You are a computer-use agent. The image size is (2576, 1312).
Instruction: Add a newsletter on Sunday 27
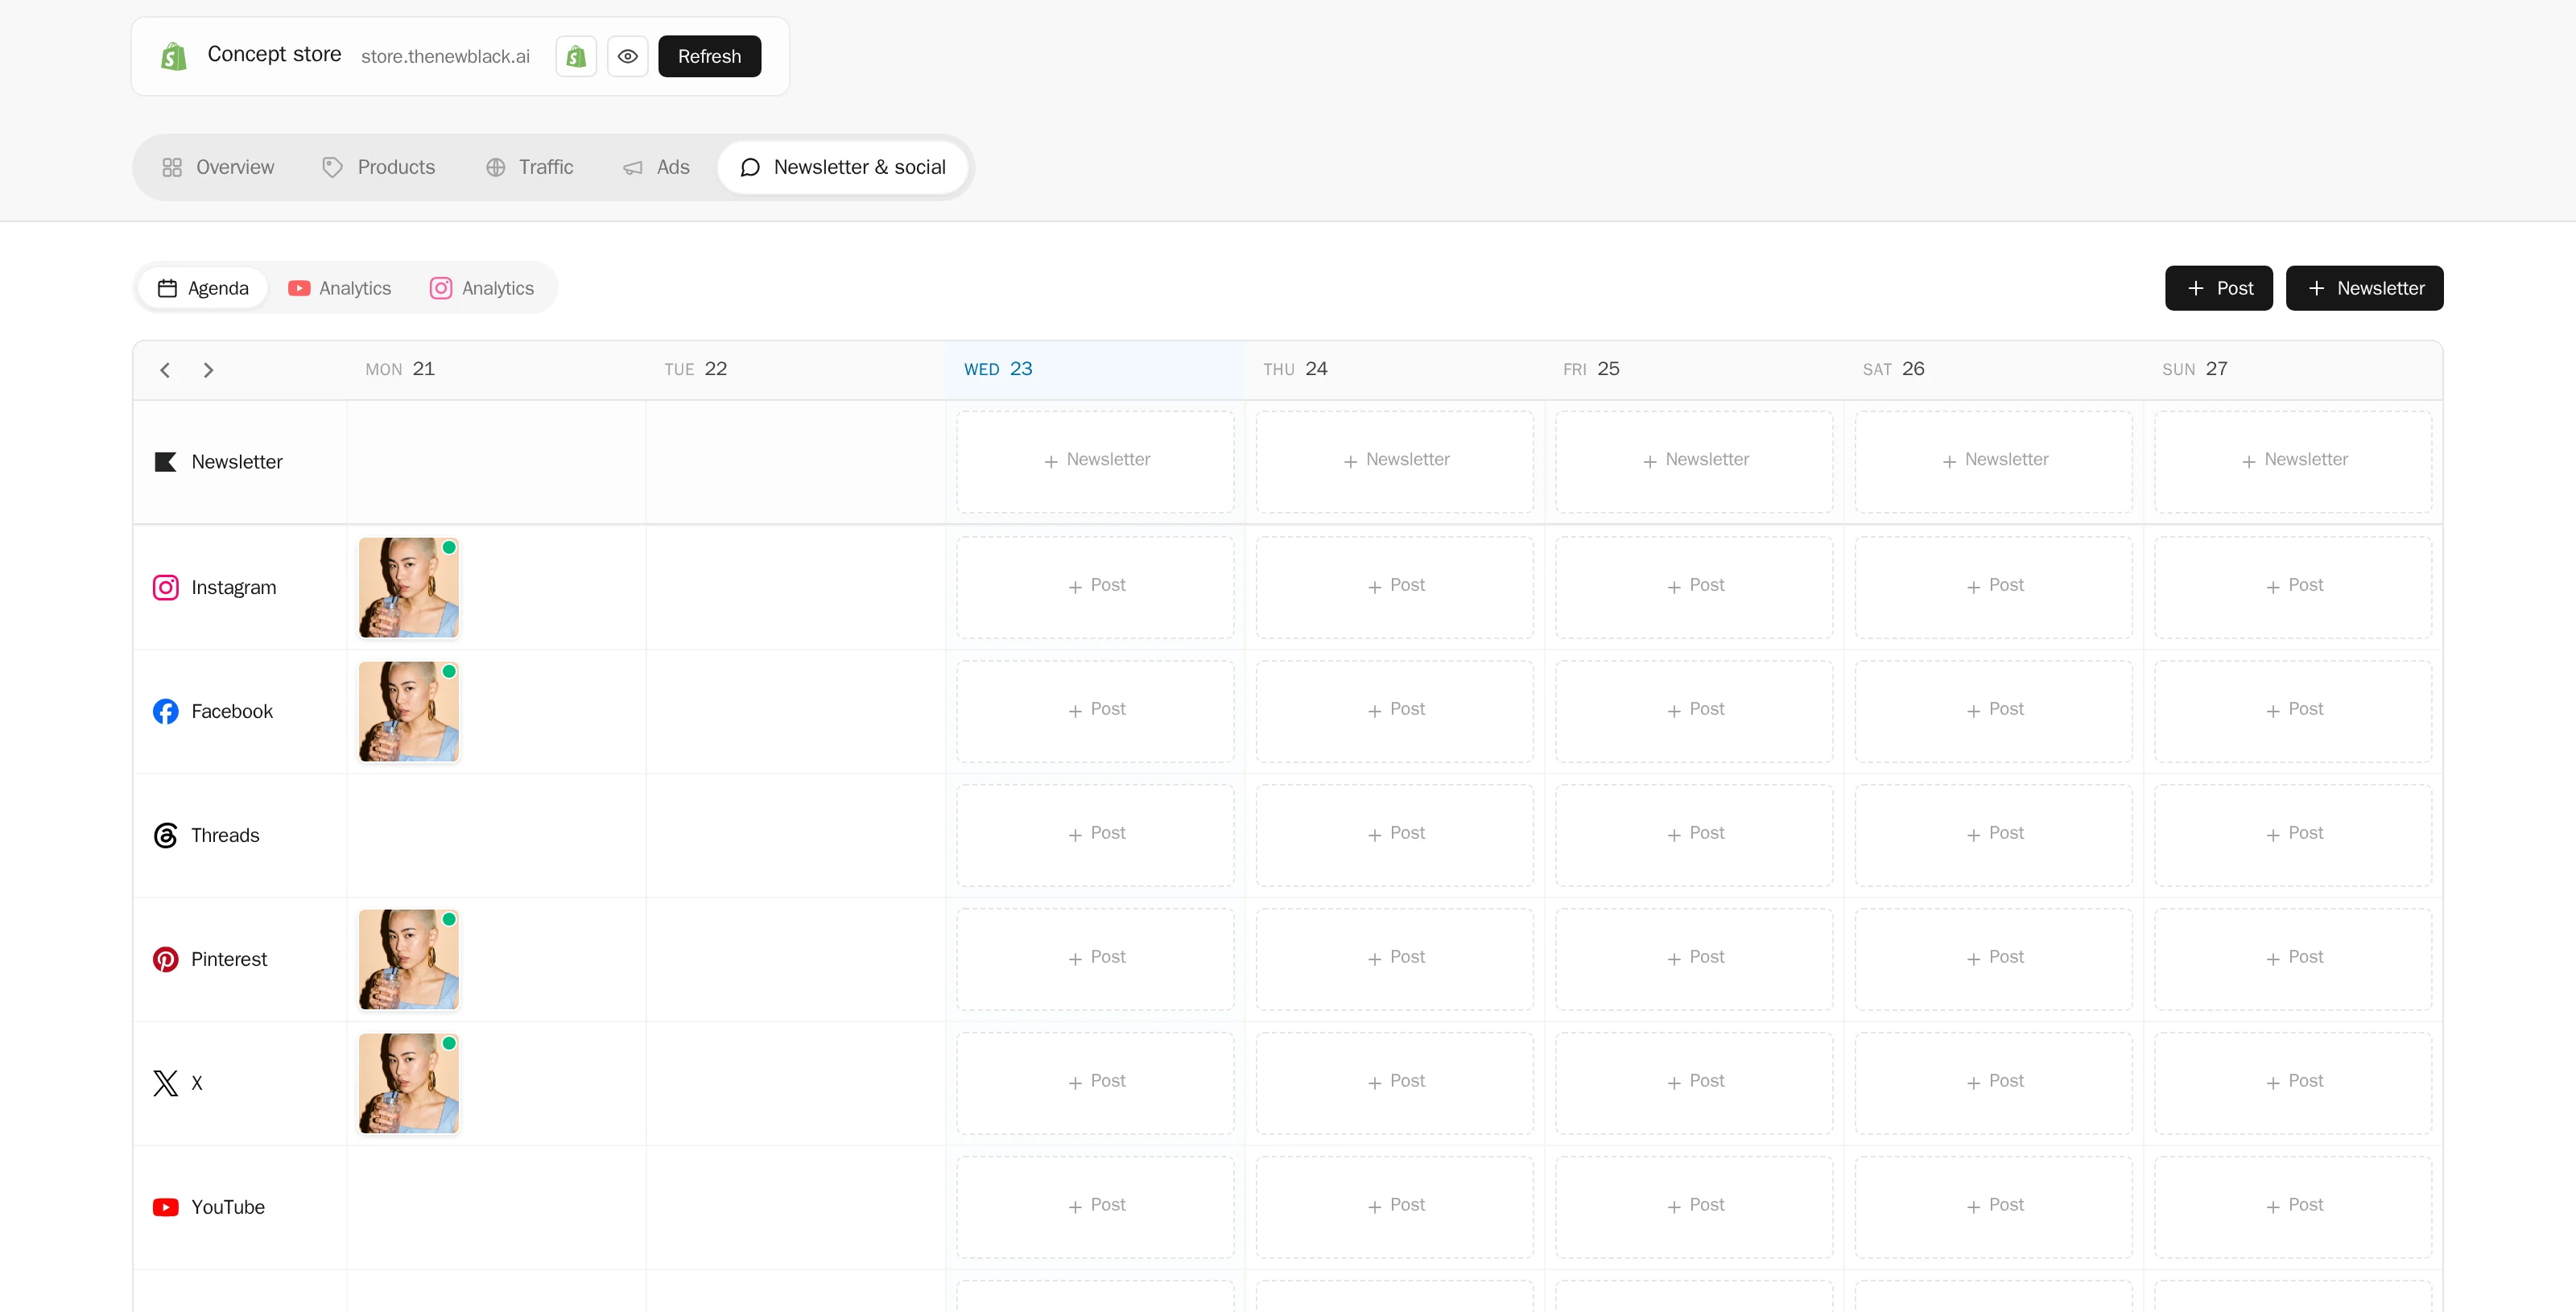point(2293,461)
